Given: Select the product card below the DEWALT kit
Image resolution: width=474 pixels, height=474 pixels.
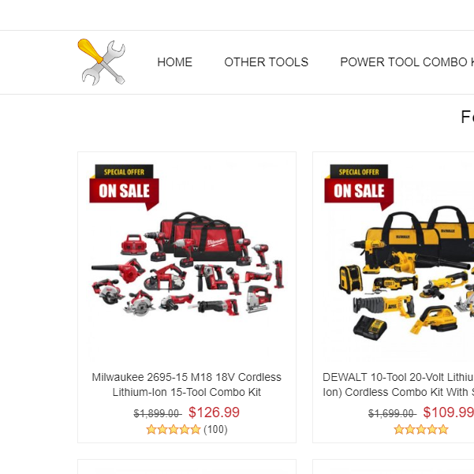Looking at the screenshot, I should pyautogui.click(x=394, y=466).
